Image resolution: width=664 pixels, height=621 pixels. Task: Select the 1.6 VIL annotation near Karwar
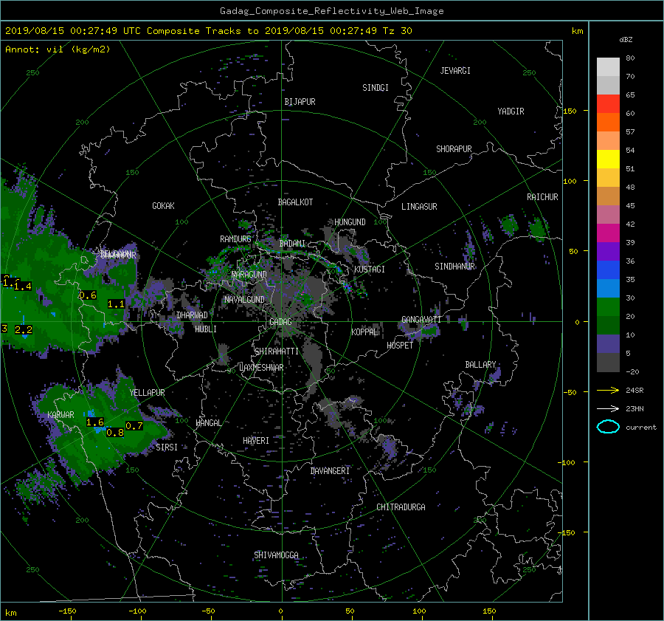(95, 422)
